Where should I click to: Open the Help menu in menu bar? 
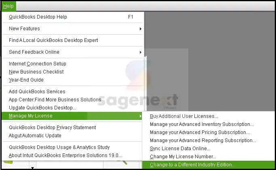tap(8, 6)
